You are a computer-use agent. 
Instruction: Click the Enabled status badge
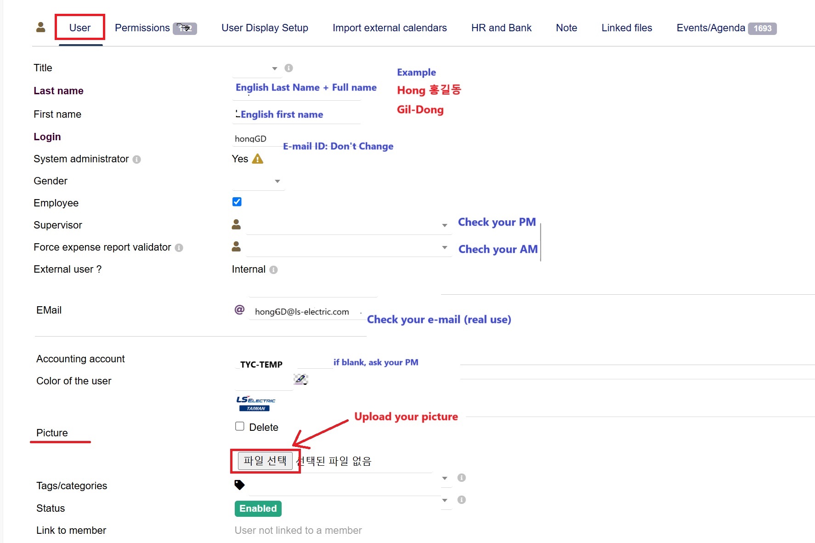(258, 509)
